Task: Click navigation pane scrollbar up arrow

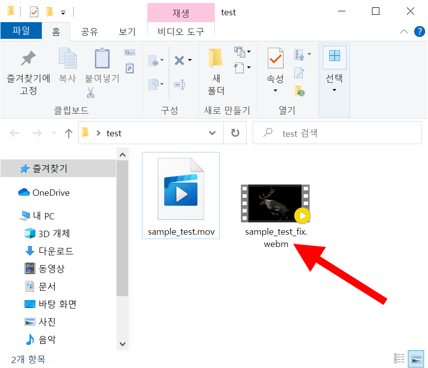Action: (x=122, y=155)
